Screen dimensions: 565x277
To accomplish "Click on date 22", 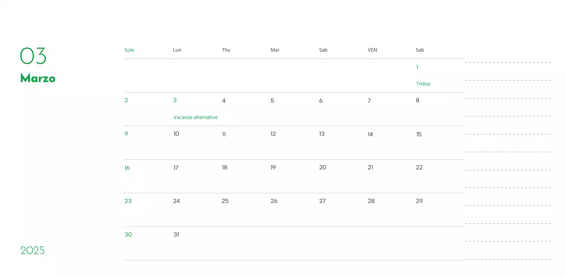I will coord(419,167).
